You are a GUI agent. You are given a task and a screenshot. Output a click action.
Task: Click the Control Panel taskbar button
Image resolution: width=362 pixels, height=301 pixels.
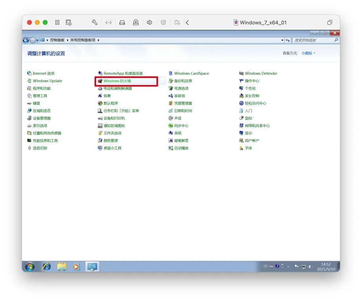92,266
